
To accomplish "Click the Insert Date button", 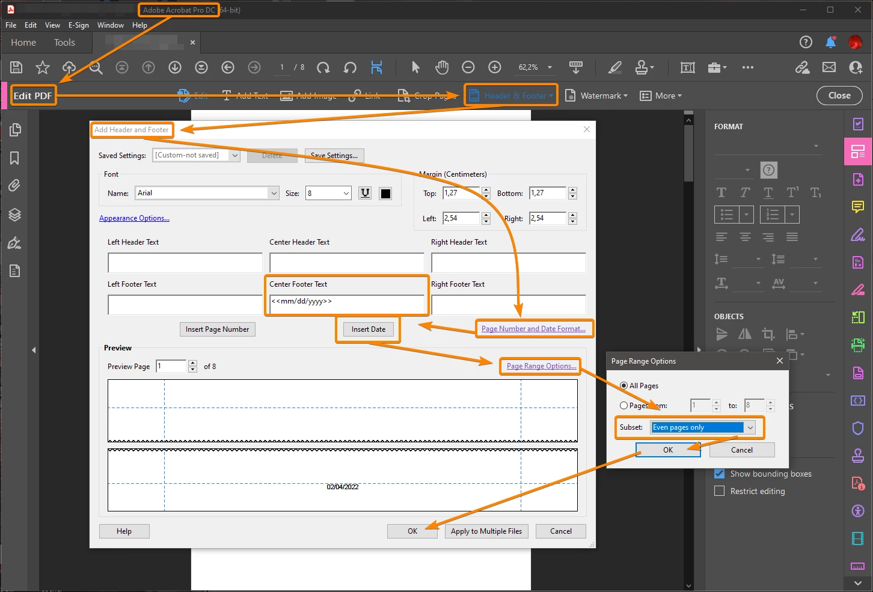I will pyautogui.click(x=369, y=329).
